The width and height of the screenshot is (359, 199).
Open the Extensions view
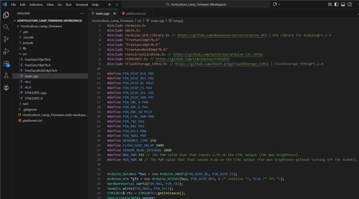coord(6,64)
